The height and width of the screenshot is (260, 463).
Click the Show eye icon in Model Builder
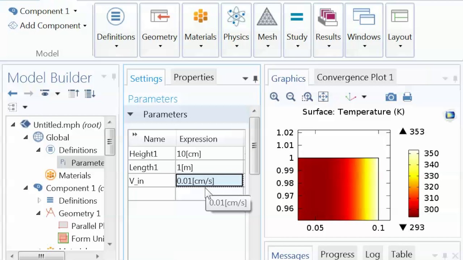(x=45, y=94)
